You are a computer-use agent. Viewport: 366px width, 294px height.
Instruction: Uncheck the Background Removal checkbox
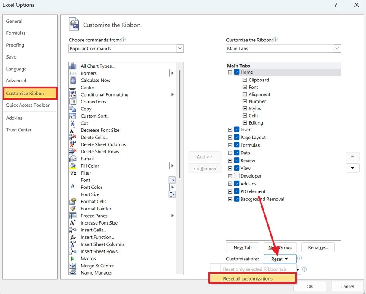tap(237, 199)
